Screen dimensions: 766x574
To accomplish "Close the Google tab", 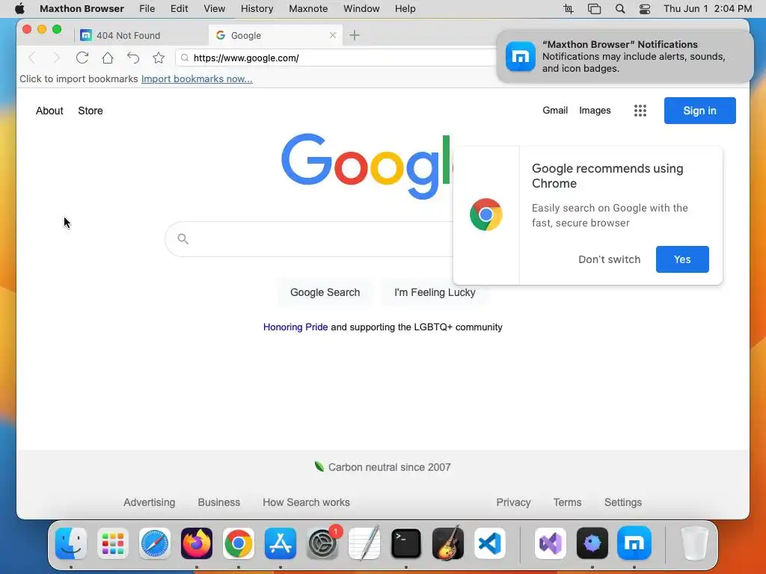I will coord(333,35).
